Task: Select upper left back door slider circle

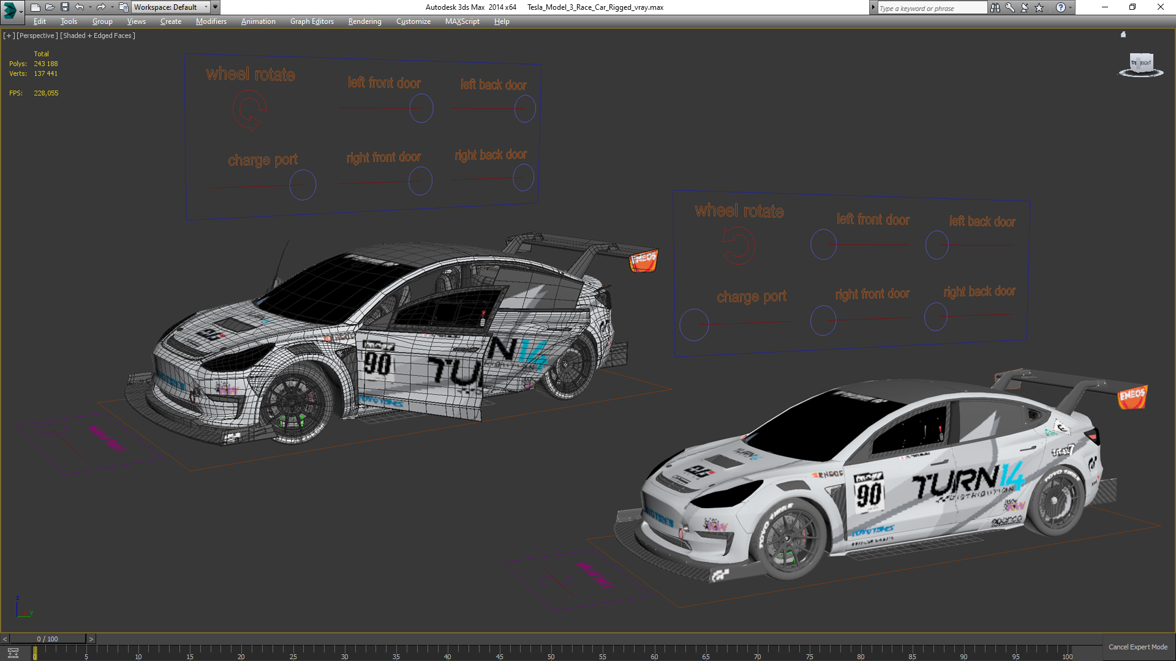Action: pos(525,109)
